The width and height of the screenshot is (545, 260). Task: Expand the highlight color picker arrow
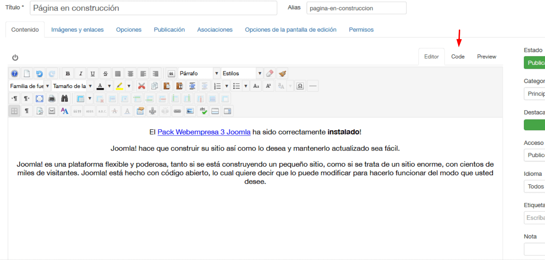(x=129, y=86)
